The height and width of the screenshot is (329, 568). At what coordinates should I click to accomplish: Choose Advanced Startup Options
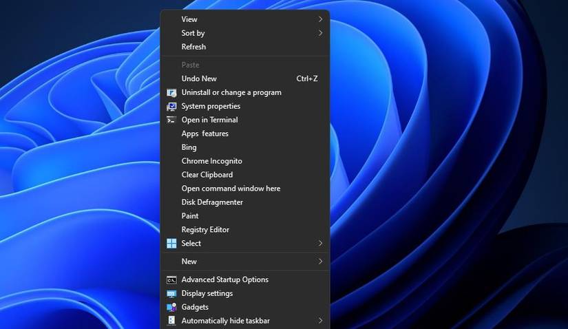click(x=245, y=279)
